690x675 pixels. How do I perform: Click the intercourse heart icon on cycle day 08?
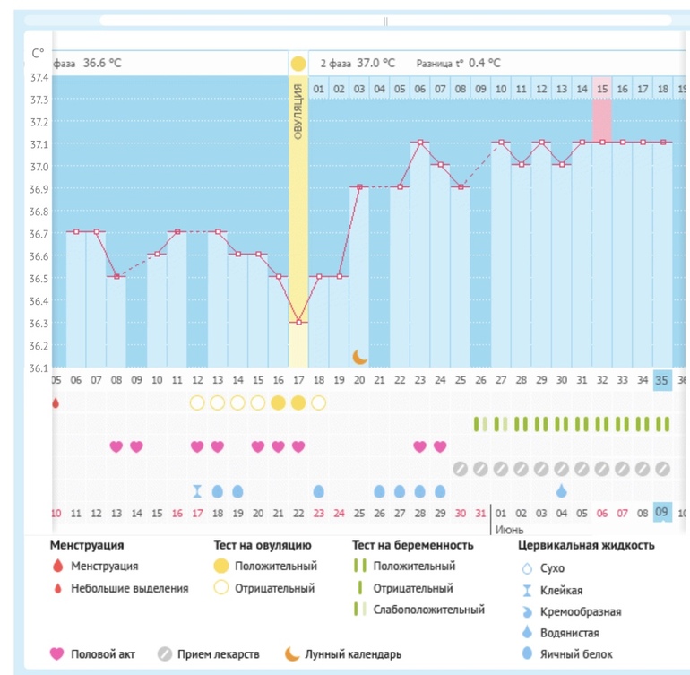116,446
